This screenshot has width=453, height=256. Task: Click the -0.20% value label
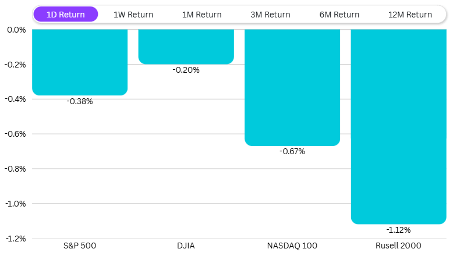pyautogui.click(x=186, y=70)
